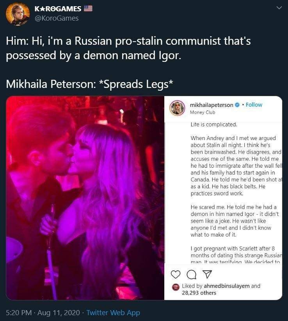Click the blue verified badge
Screen dimensions: 288x321
point(237,105)
